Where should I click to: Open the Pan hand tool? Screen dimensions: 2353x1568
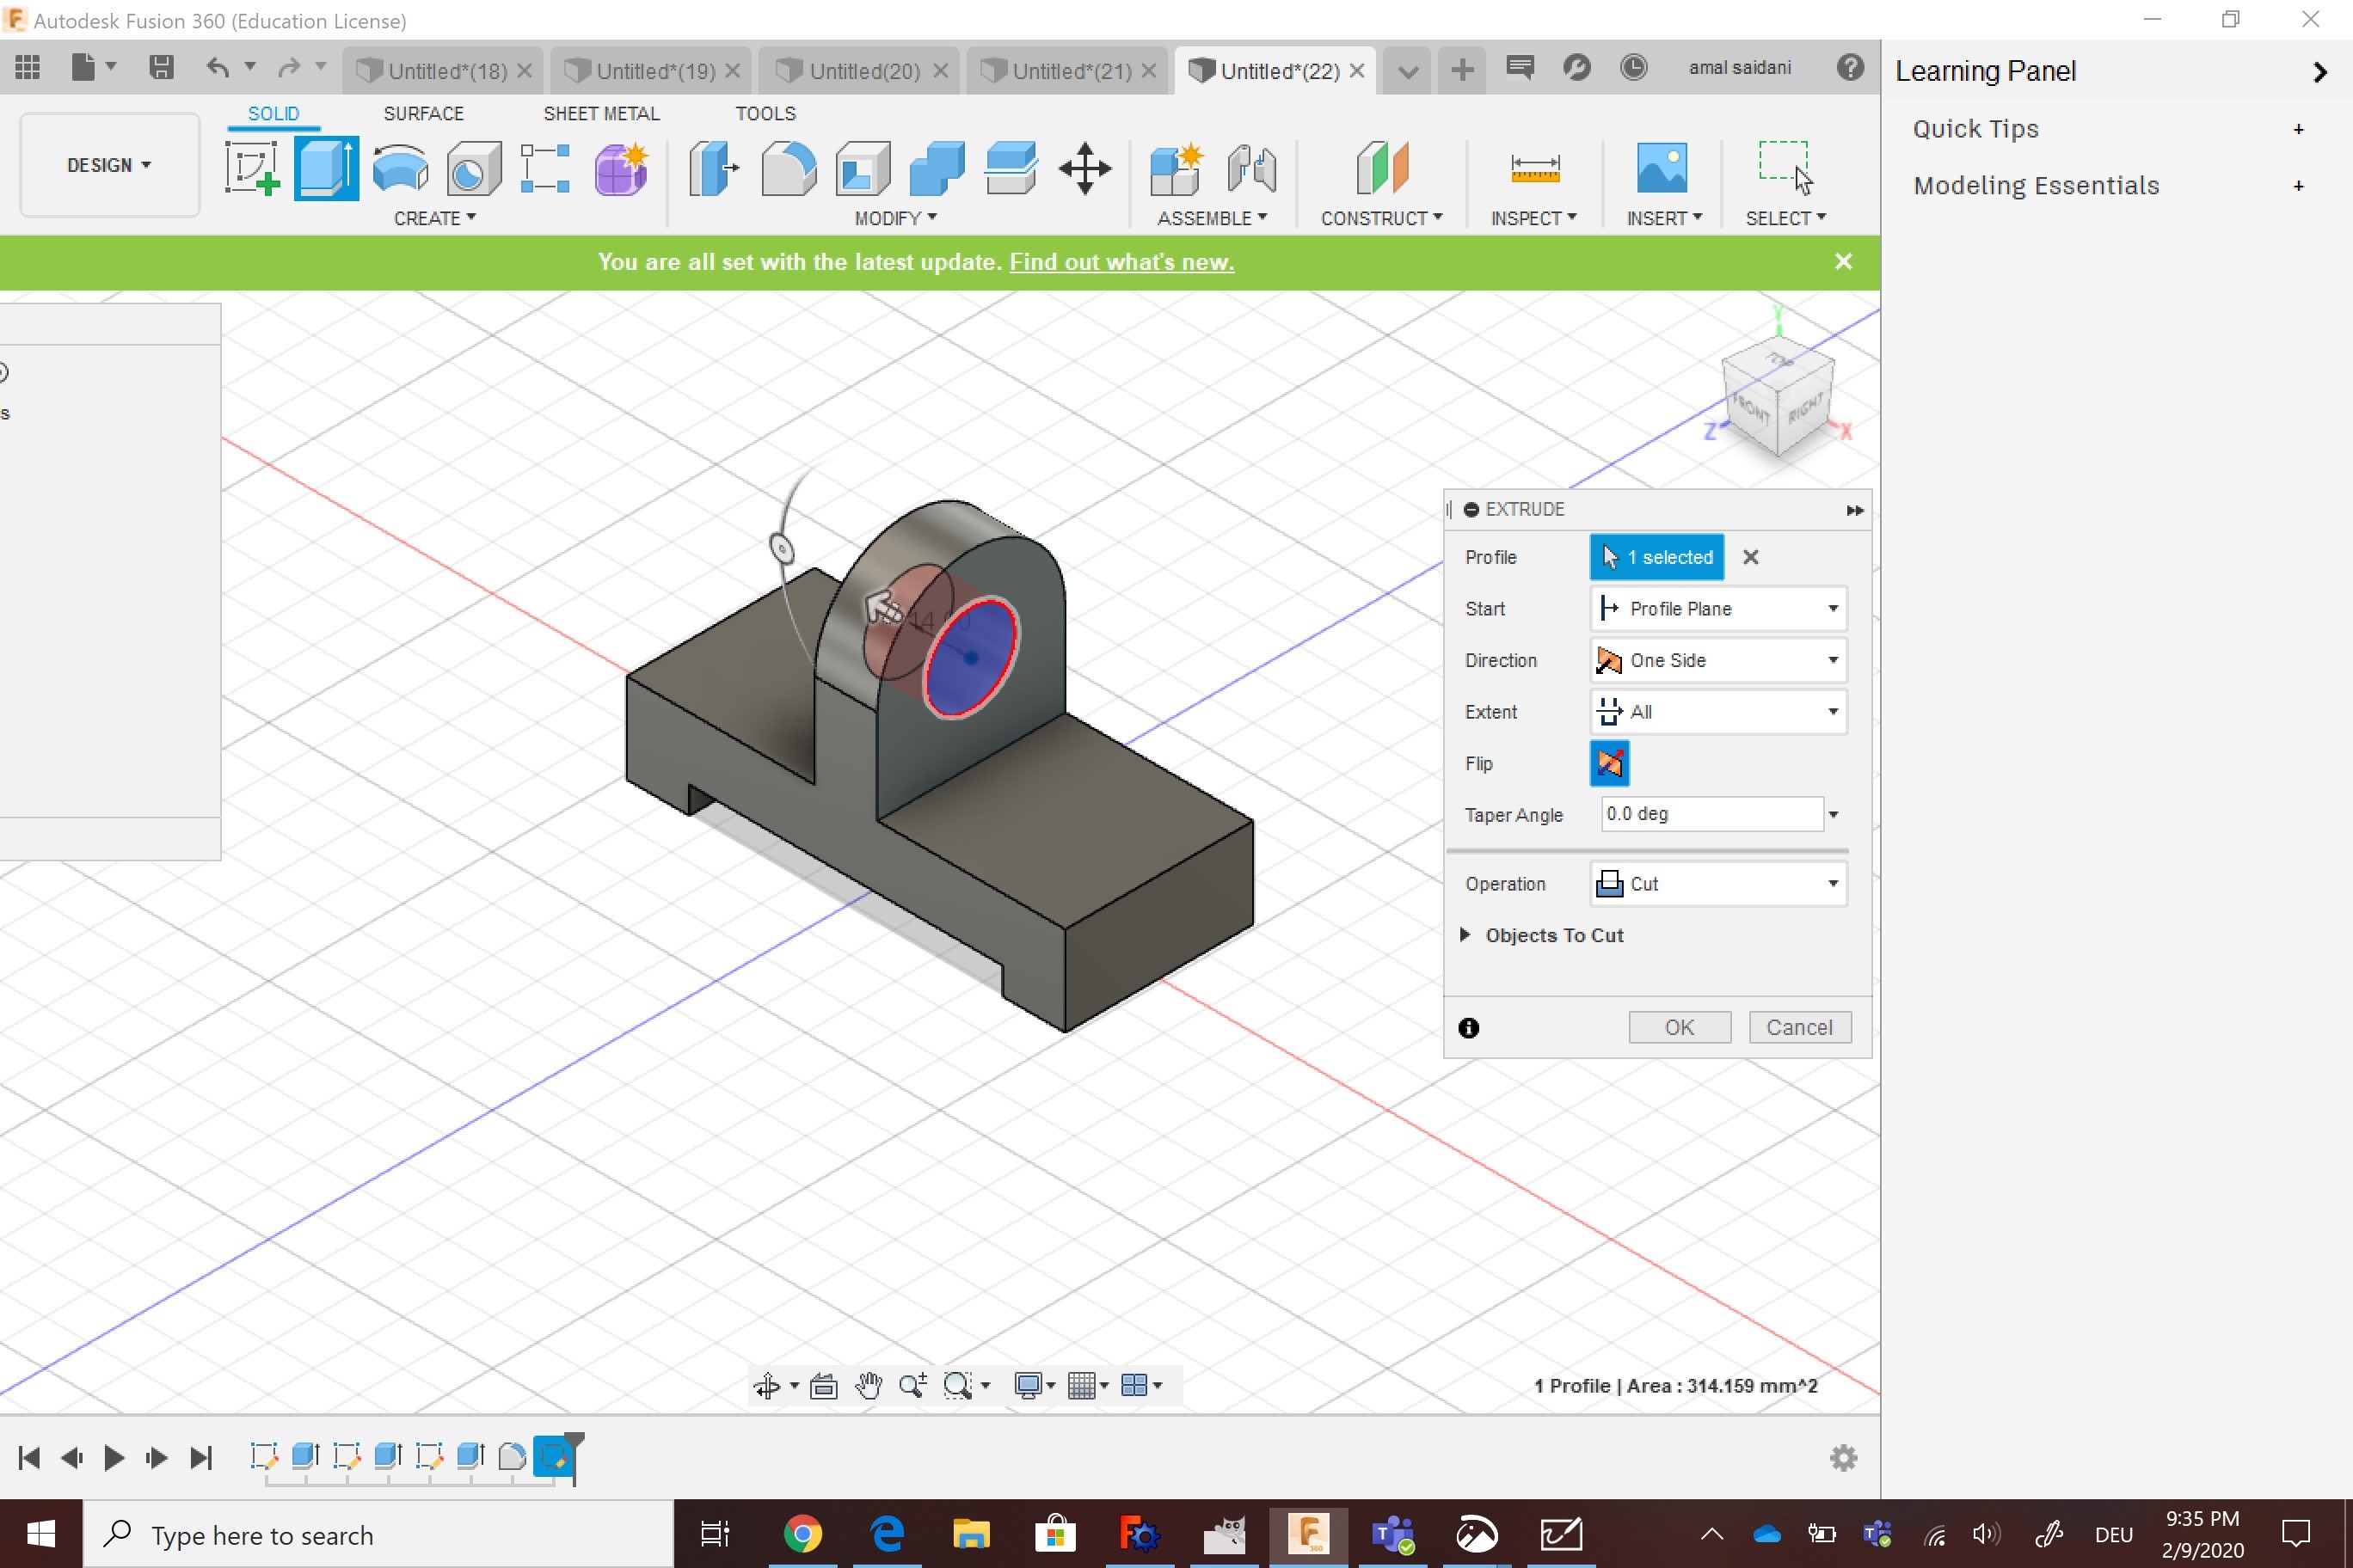tap(869, 1385)
